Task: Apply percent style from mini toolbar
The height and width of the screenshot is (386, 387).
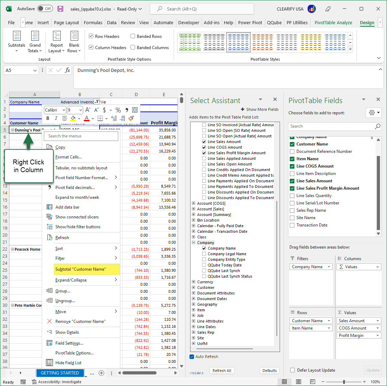Action: point(118,110)
